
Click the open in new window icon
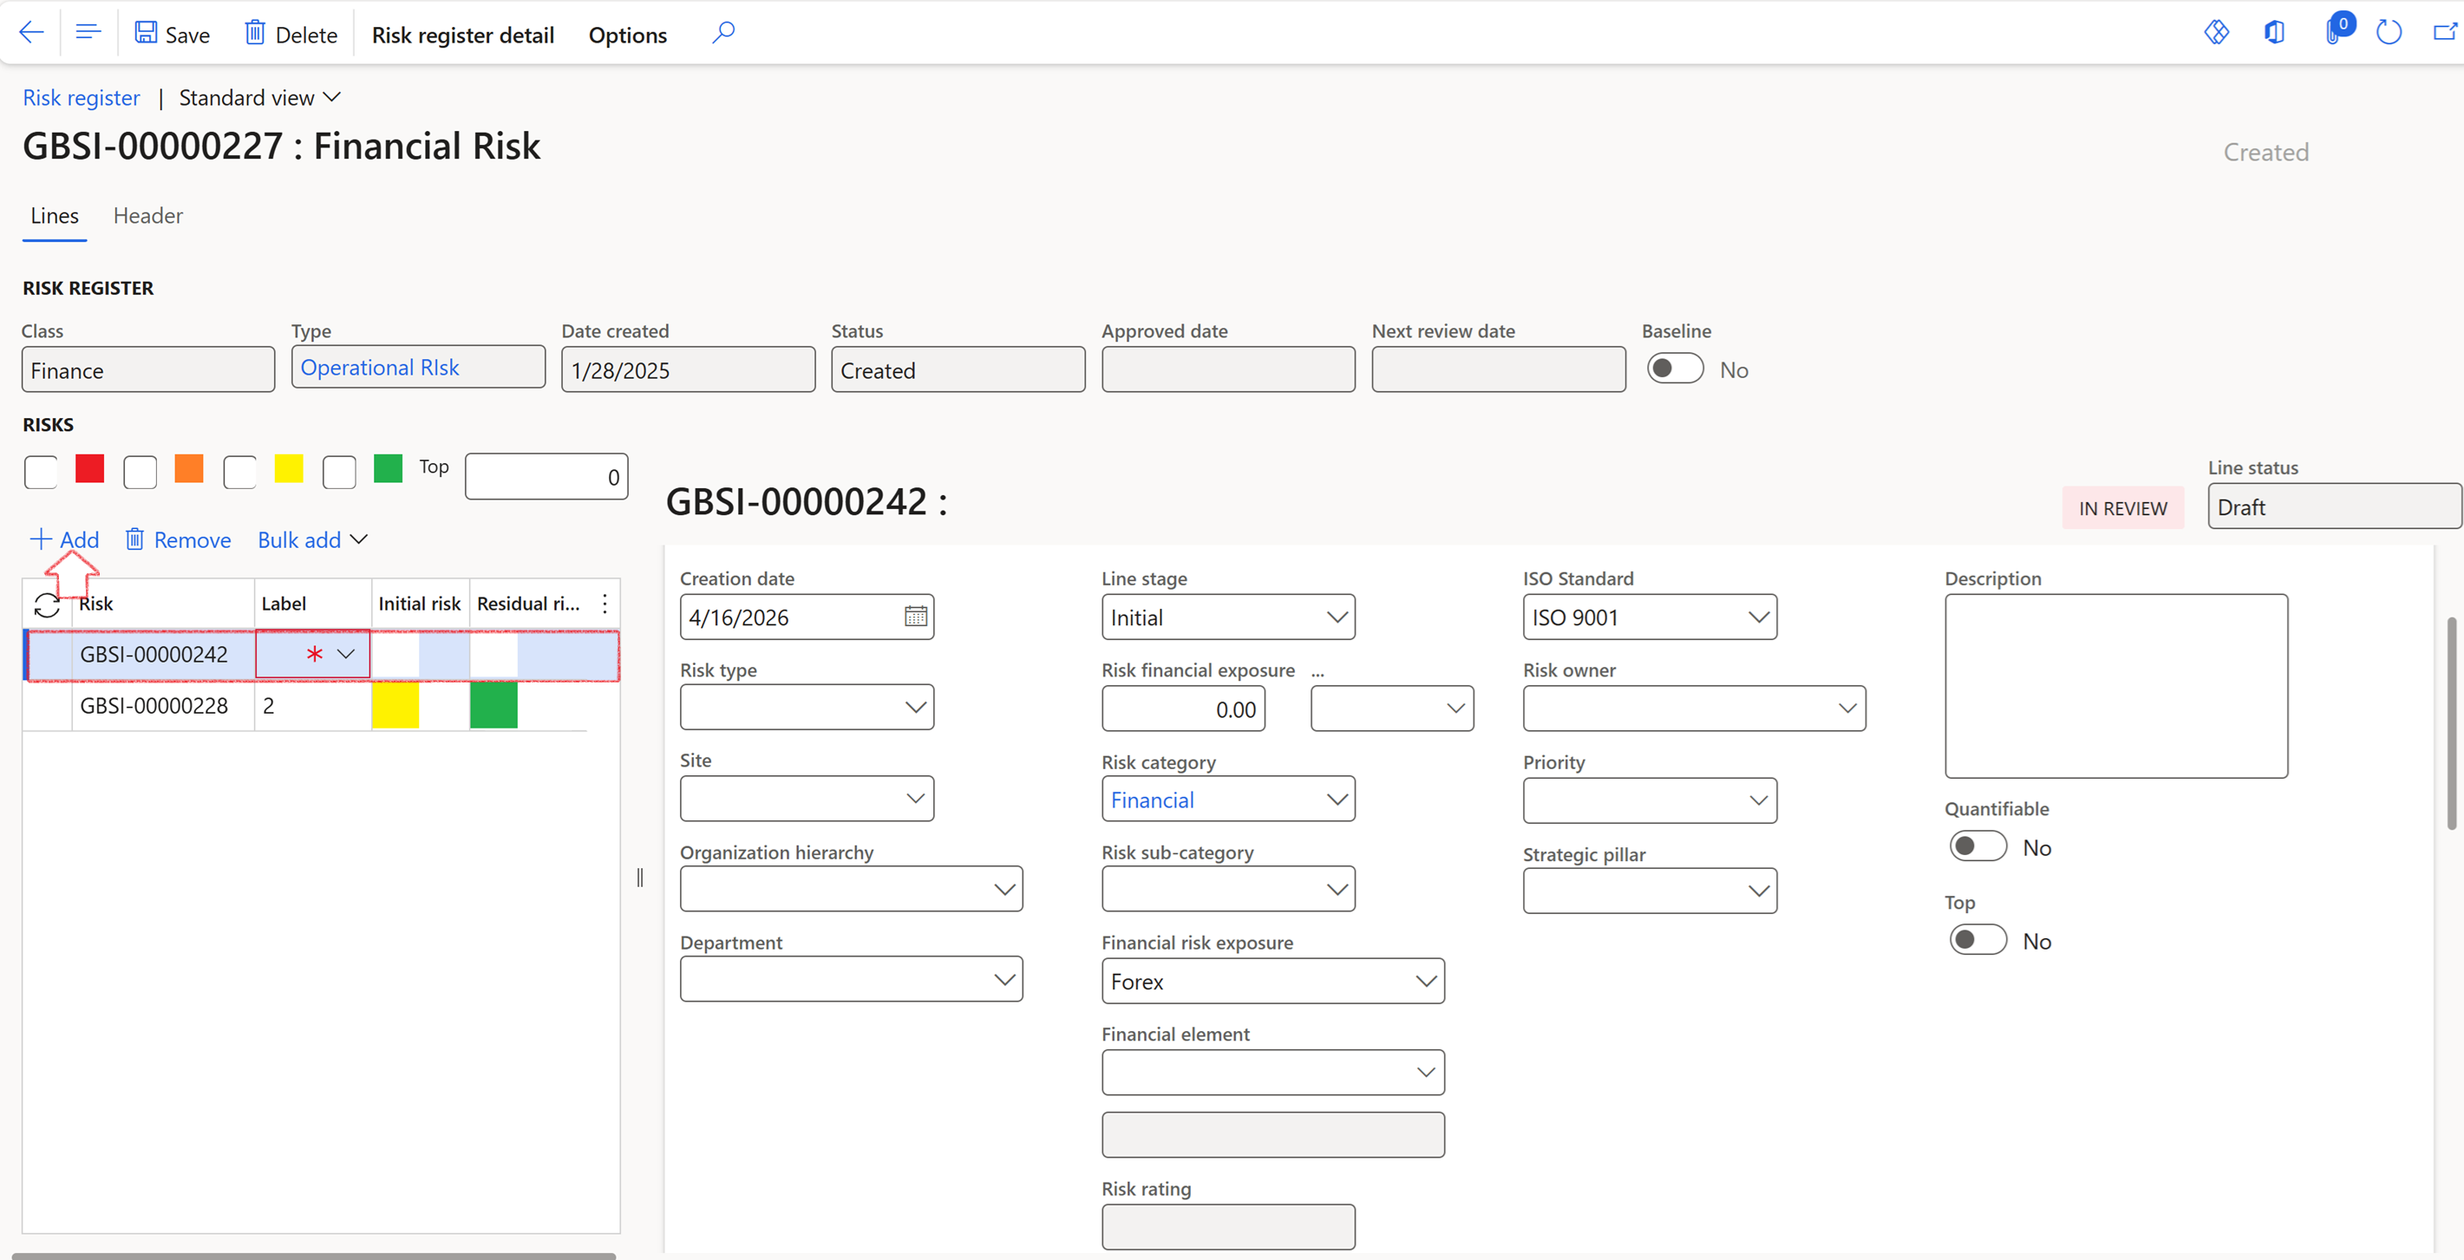click(2444, 33)
